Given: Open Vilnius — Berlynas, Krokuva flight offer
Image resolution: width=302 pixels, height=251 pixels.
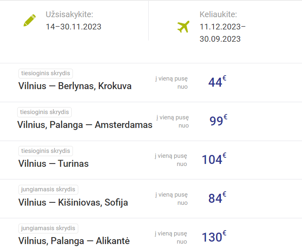Looking at the screenshot, I should click(75, 86).
